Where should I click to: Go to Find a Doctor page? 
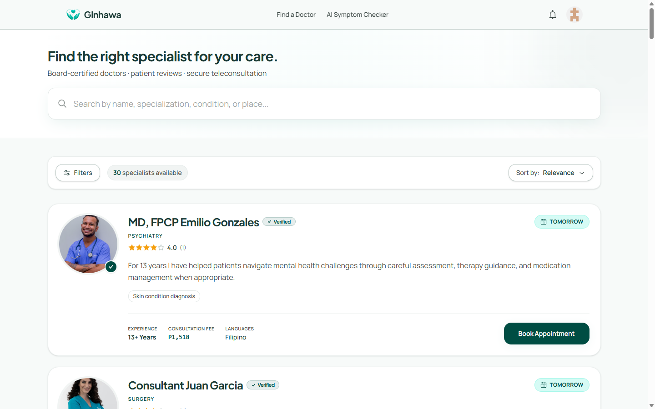296,15
